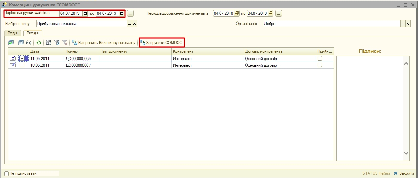
Task: Click the COMDOC window title icon
Action: pyautogui.click(x=5, y=5)
